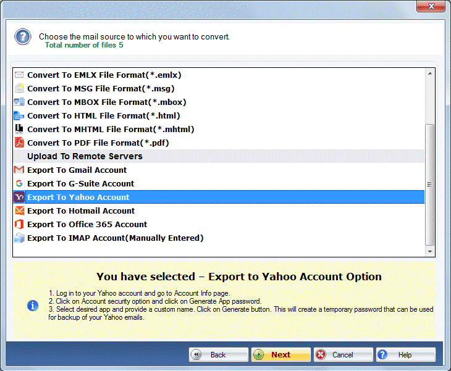This screenshot has height=371, width=451.
Task: Click the EMLX envelope icon
Action: (19, 75)
